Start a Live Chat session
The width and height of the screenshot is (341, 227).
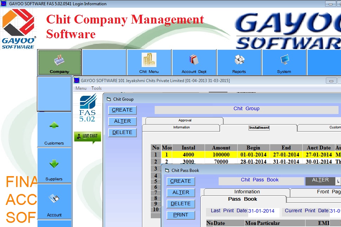point(88,137)
